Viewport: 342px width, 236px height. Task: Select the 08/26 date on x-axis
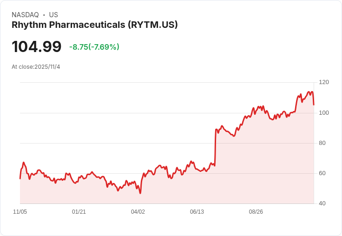(x=256, y=212)
